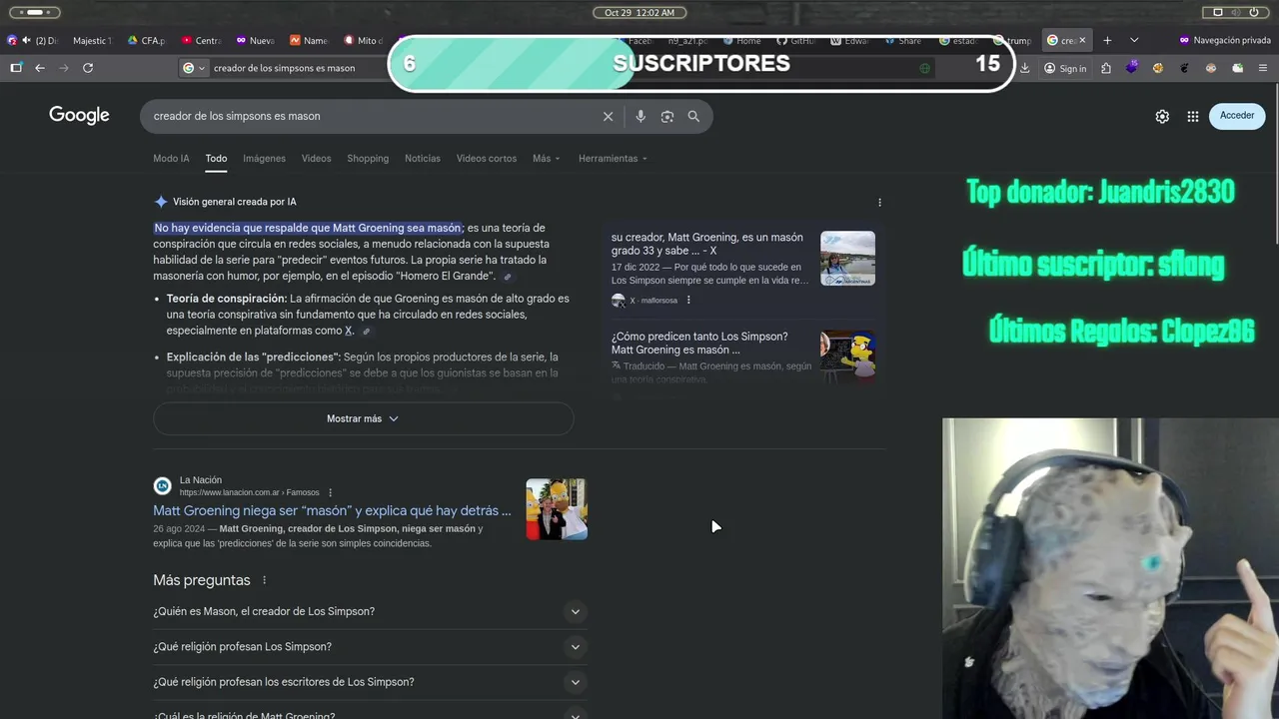
Task: Go back to the previous page
Action: pyautogui.click(x=40, y=68)
